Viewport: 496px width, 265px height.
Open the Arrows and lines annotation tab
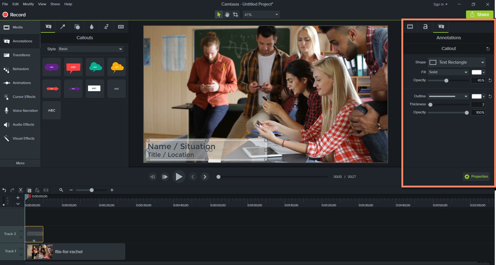point(62,27)
